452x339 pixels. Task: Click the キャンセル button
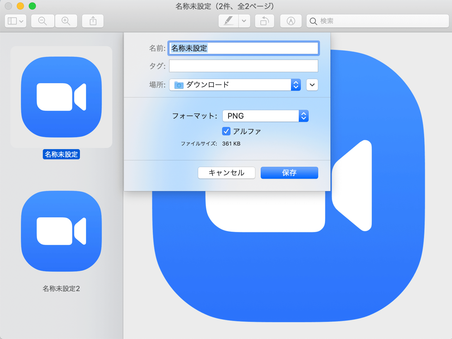(x=227, y=173)
